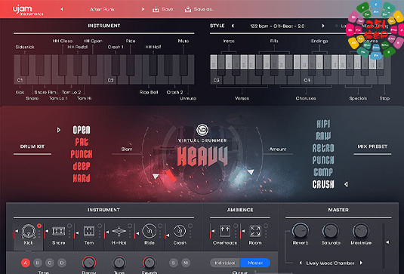The image size is (404, 274).
Task: Choose the Open drum kit
Action: (x=82, y=130)
